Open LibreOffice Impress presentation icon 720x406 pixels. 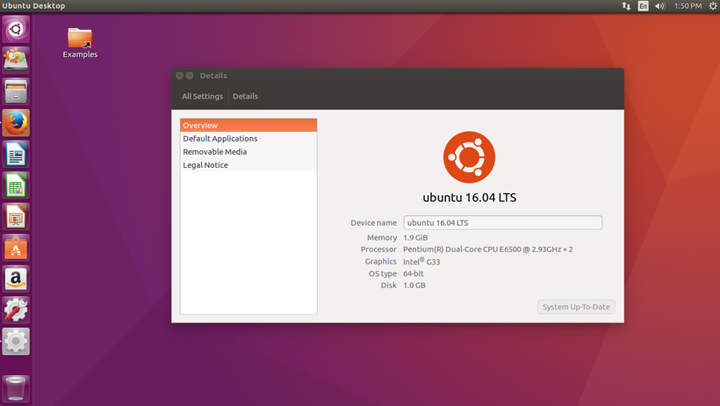pos(16,216)
